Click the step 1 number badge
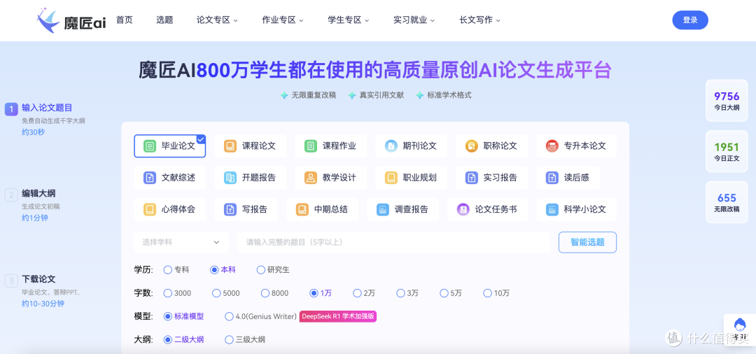Screen dimensions: 756x354 (12, 109)
